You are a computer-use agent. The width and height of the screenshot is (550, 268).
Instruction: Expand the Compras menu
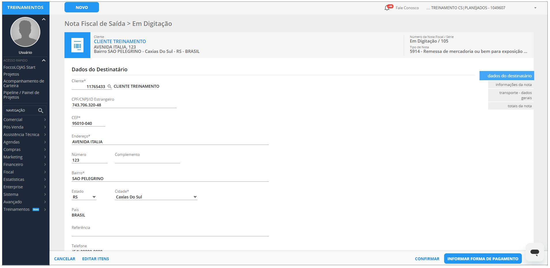click(25, 150)
